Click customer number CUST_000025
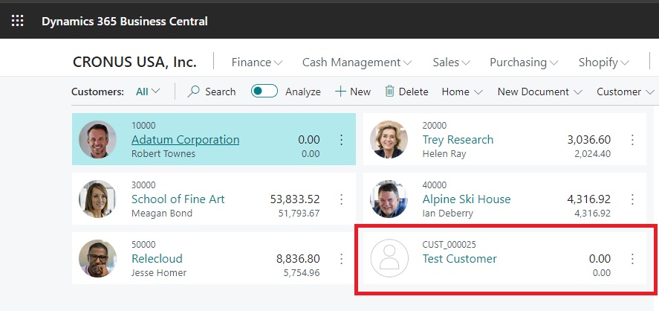659x311 pixels. pyautogui.click(x=449, y=244)
